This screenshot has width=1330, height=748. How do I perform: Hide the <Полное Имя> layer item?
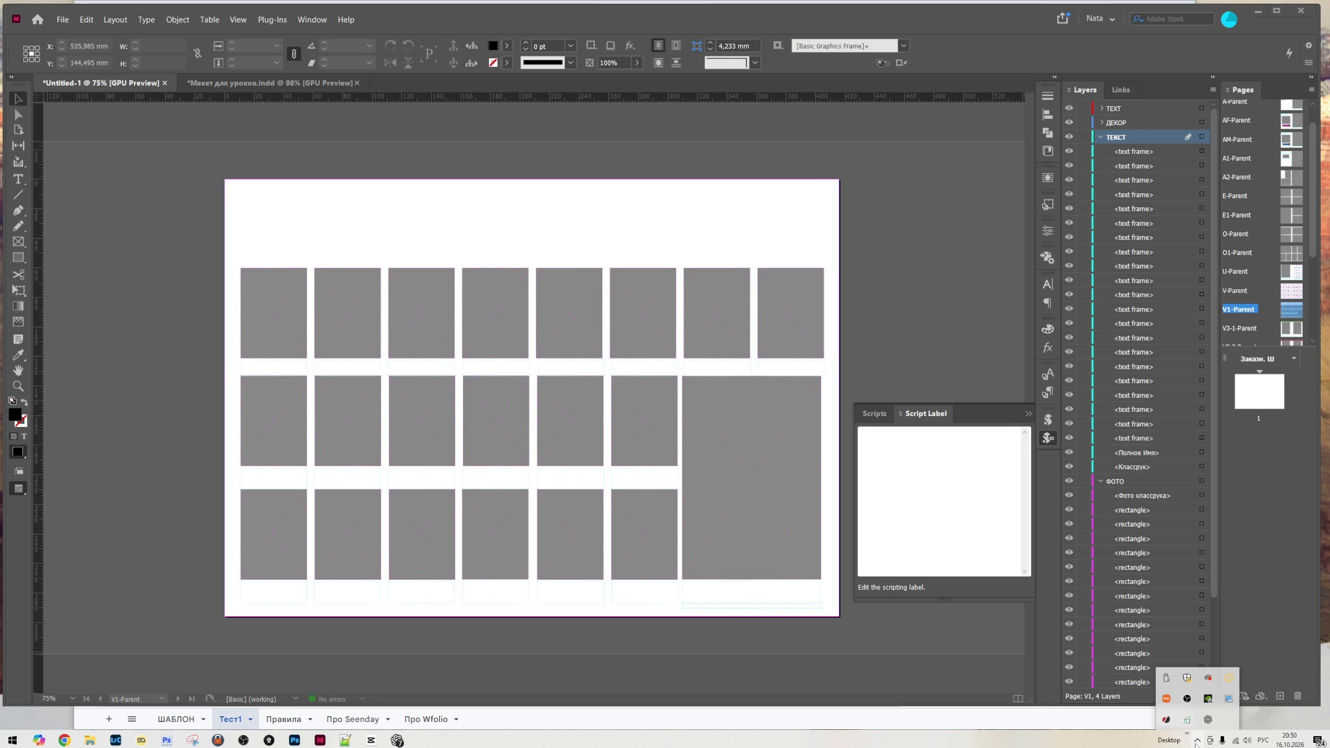pos(1069,452)
